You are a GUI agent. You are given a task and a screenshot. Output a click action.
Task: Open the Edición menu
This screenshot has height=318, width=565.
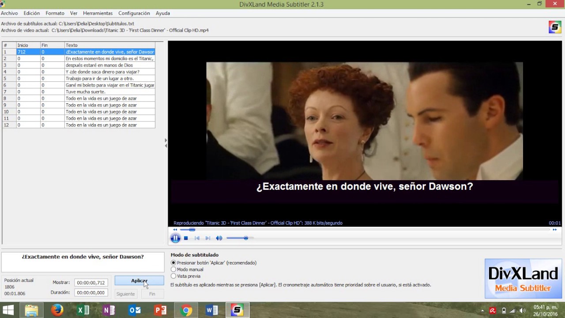click(32, 13)
